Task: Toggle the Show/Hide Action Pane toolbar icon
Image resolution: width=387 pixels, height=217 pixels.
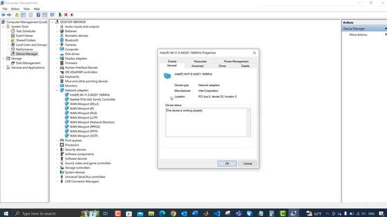Action: click(x=44, y=15)
